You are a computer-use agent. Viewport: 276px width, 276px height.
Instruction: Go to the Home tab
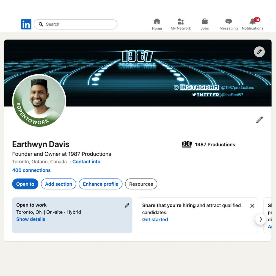pos(157,24)
